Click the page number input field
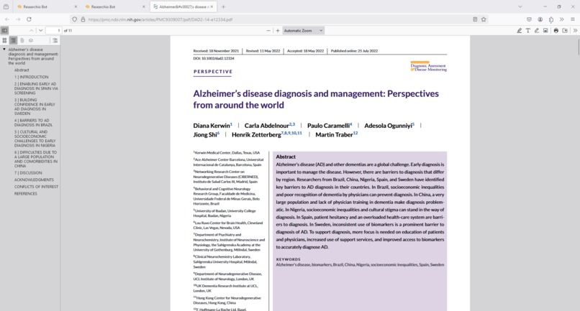 click(x=54, y=31)
